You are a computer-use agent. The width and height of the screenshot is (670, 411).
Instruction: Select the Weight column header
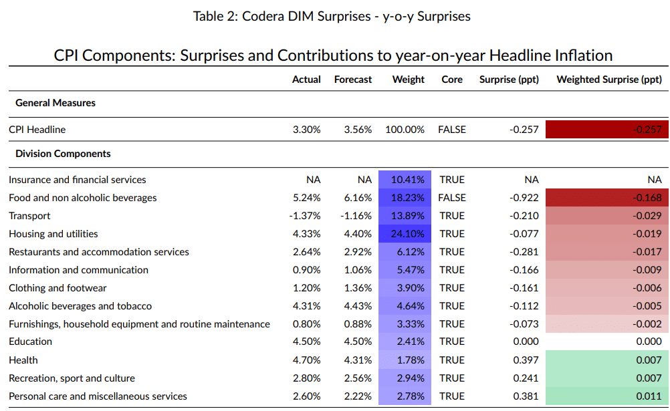(408, 80)
